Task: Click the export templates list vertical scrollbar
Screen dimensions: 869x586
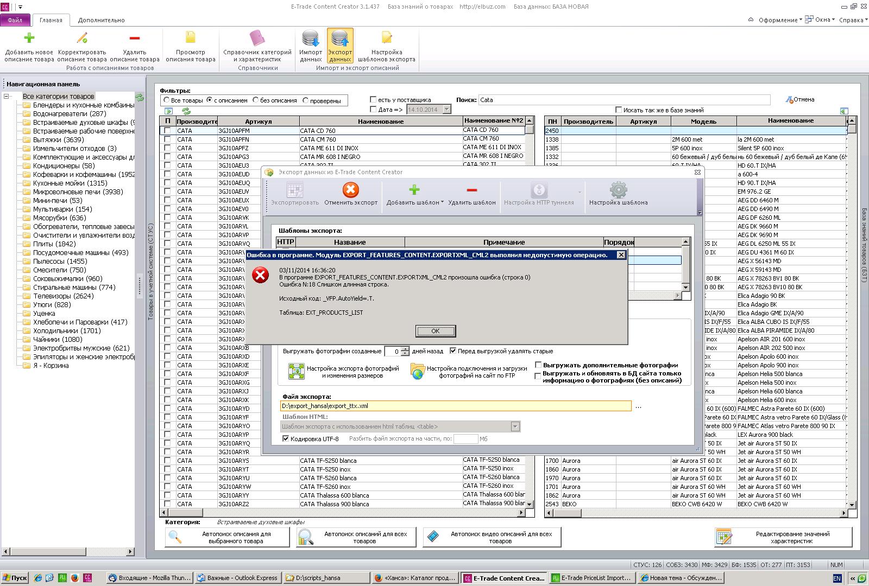Action: pyautogui.click(x=685, y=264)
